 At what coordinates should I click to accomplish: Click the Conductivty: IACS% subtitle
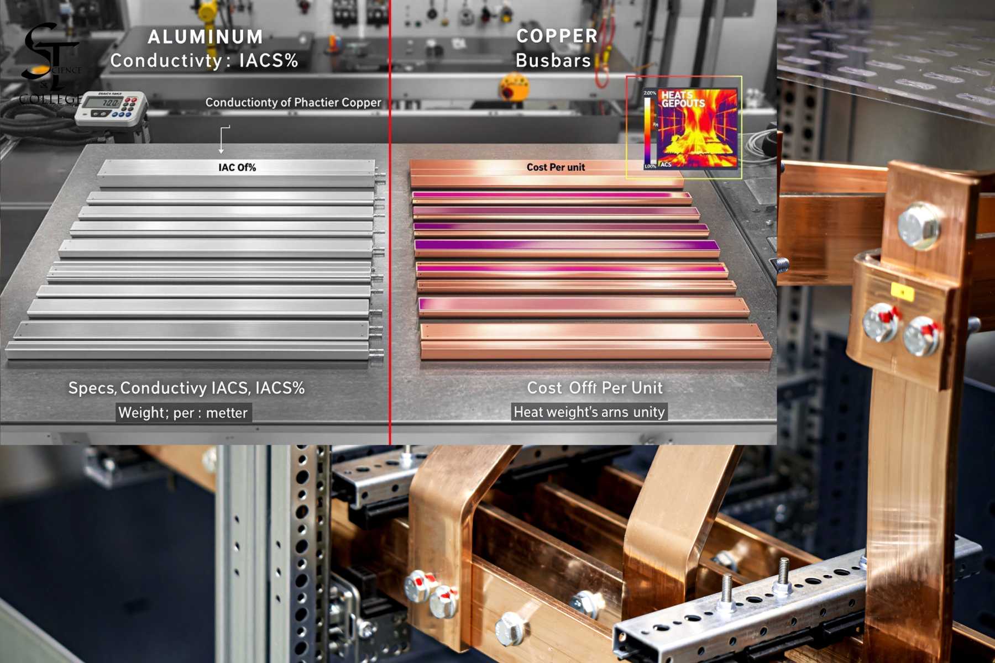point(204,61)
